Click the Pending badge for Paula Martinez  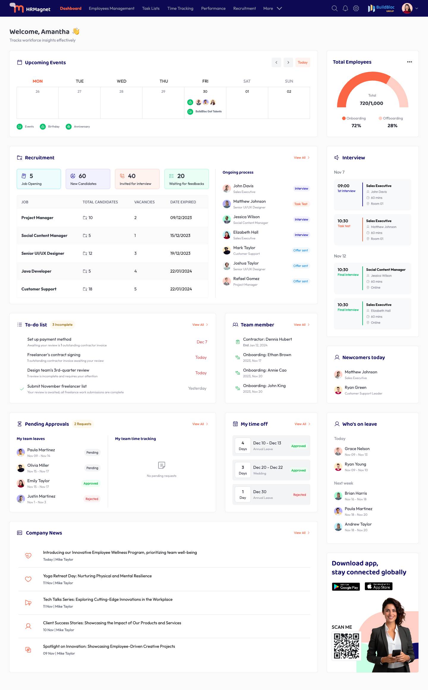click(92, 452)
